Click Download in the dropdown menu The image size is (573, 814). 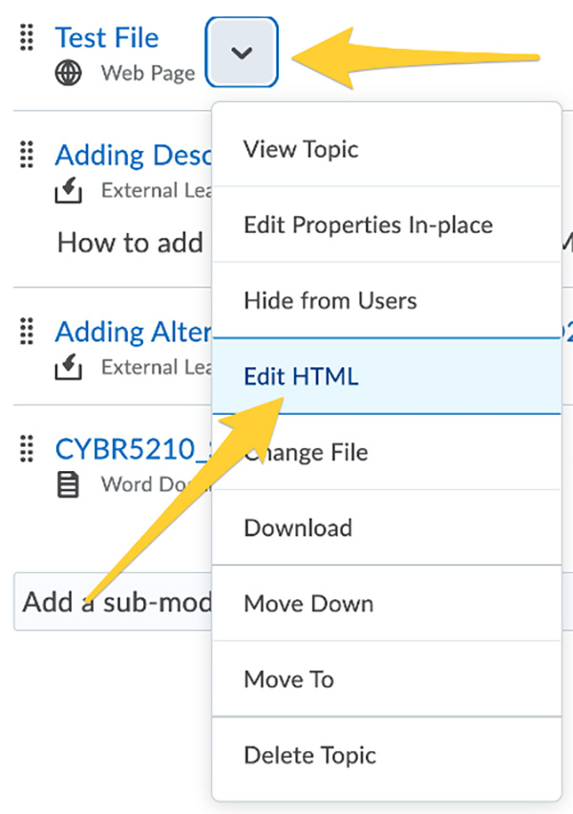point(298,527)
